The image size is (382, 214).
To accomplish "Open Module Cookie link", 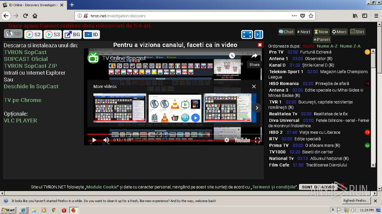I will pyautogui.click(x=102, y=187).
